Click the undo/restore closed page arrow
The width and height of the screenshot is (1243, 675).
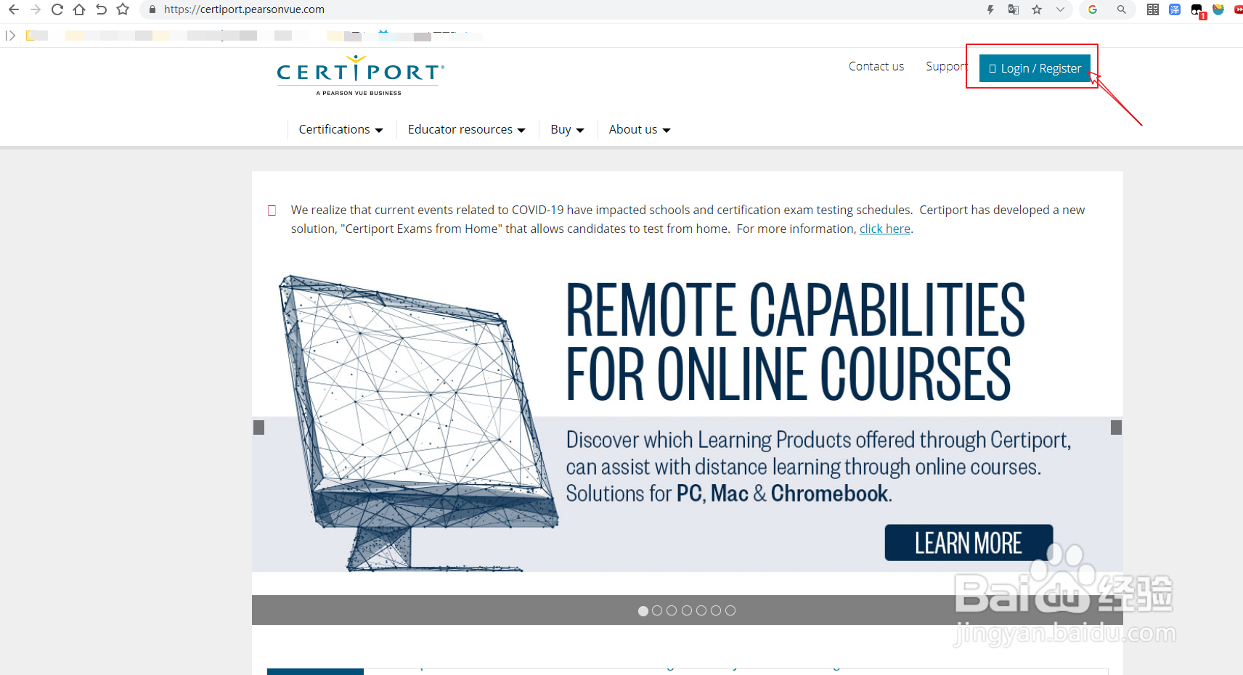click(101, 9)
